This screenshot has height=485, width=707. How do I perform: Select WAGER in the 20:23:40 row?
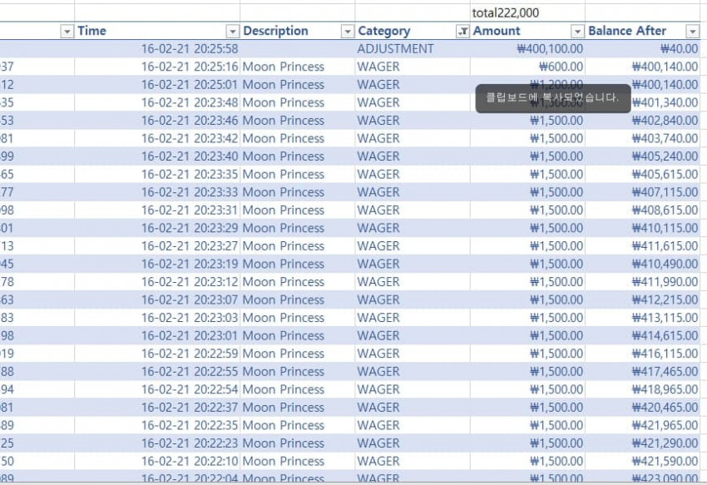click(412, 156)
